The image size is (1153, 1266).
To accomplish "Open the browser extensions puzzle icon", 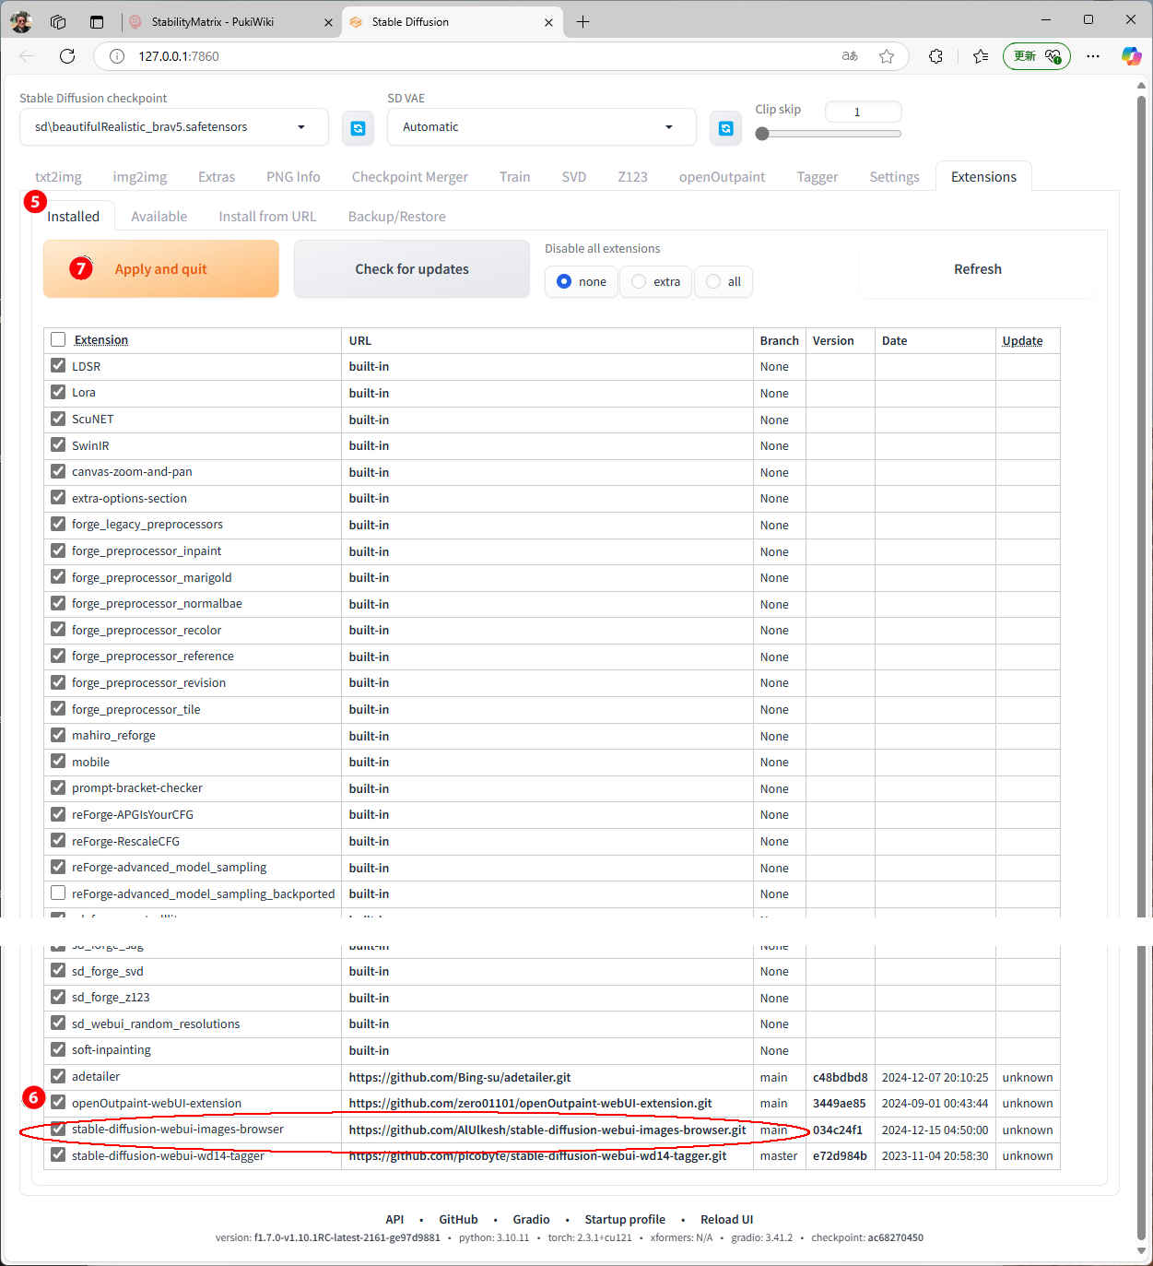I will click(935, 56).
